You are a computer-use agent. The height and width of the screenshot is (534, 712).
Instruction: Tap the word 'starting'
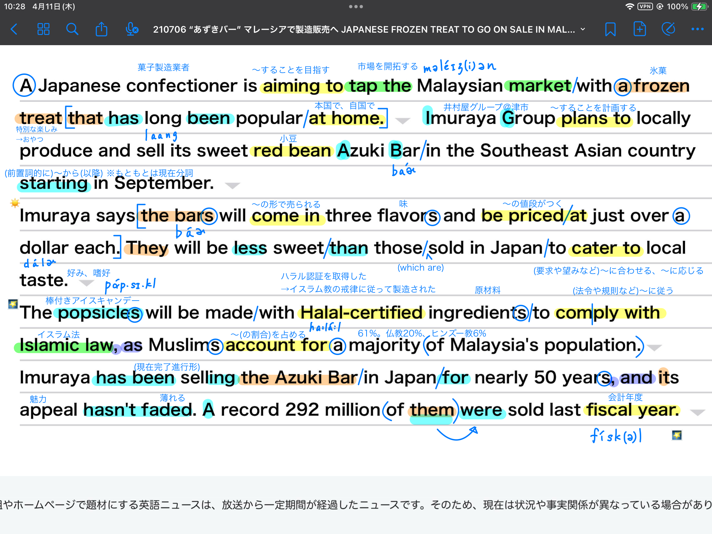54,183
